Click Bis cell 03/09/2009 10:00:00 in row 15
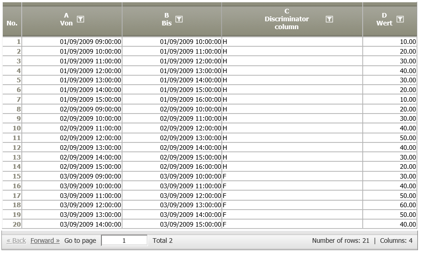 point(172,176)
